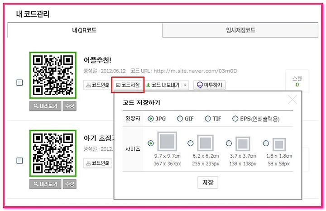
Task: Click the 스캔 count 0 box
Action: click(297, 82)
